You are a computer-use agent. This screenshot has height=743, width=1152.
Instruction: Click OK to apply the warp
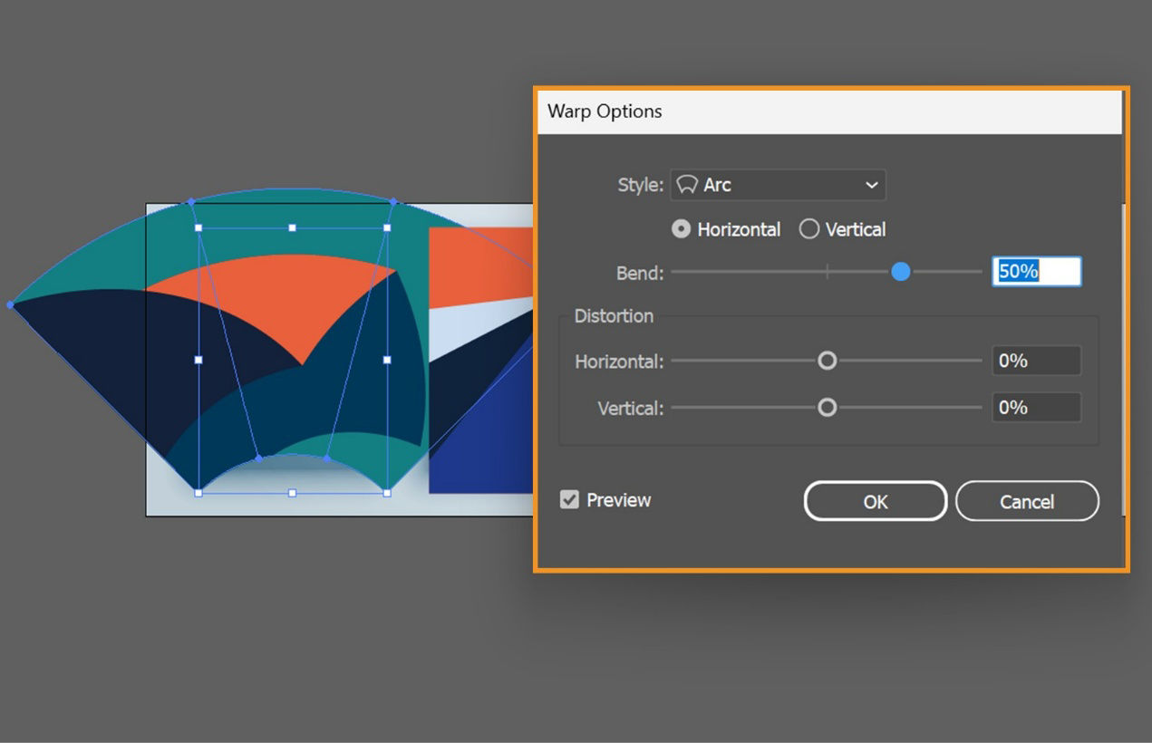click(x=874, y=501)
